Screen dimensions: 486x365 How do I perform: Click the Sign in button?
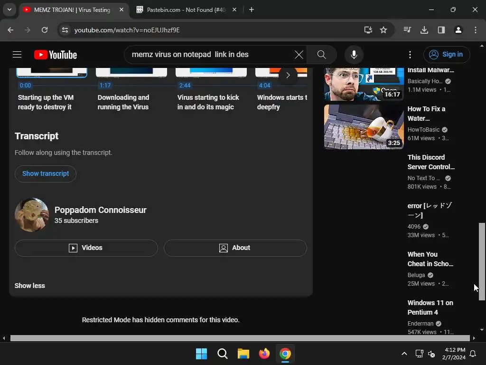[446, 55]
